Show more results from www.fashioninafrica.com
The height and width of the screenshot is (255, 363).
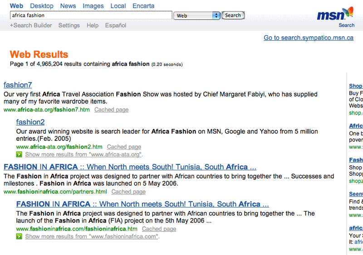pos(93,236)
